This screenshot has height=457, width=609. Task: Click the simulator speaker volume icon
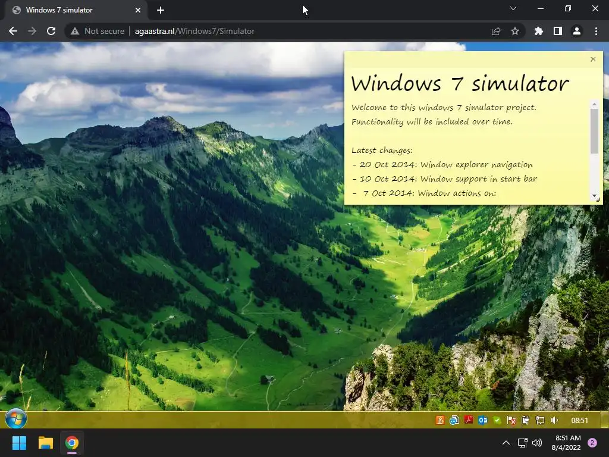555,420
